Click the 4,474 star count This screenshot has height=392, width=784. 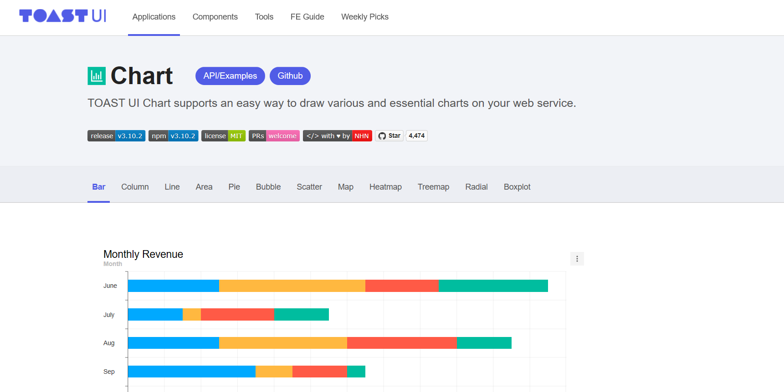coord(416,136)
